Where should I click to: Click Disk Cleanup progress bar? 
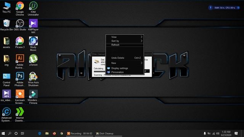(x=100, y=72)
